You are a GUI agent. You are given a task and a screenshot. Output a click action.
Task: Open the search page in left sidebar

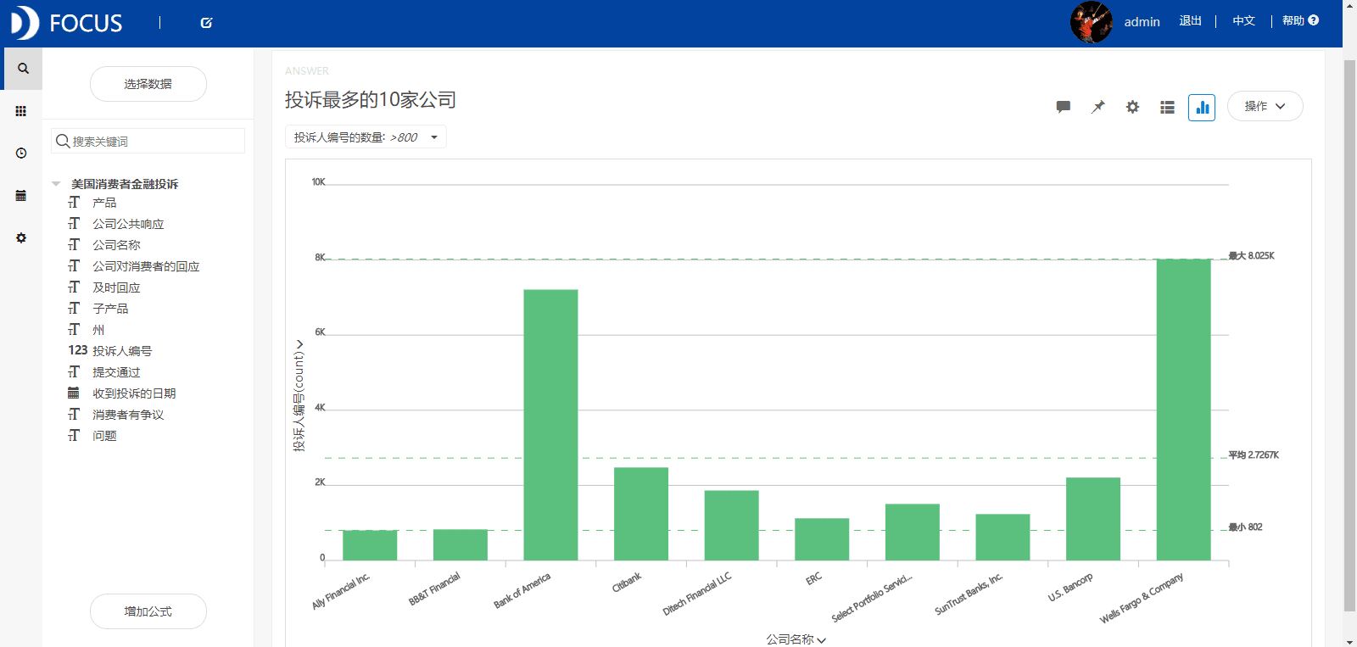[23, 69]
